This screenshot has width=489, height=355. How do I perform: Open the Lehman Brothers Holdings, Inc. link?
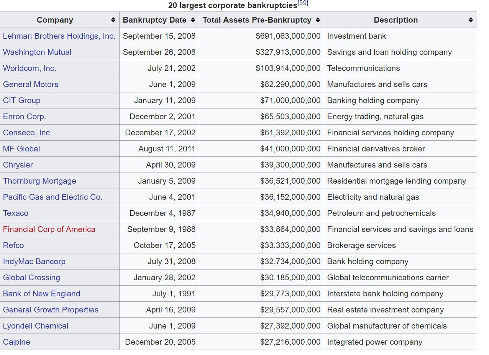pos(59,36)
